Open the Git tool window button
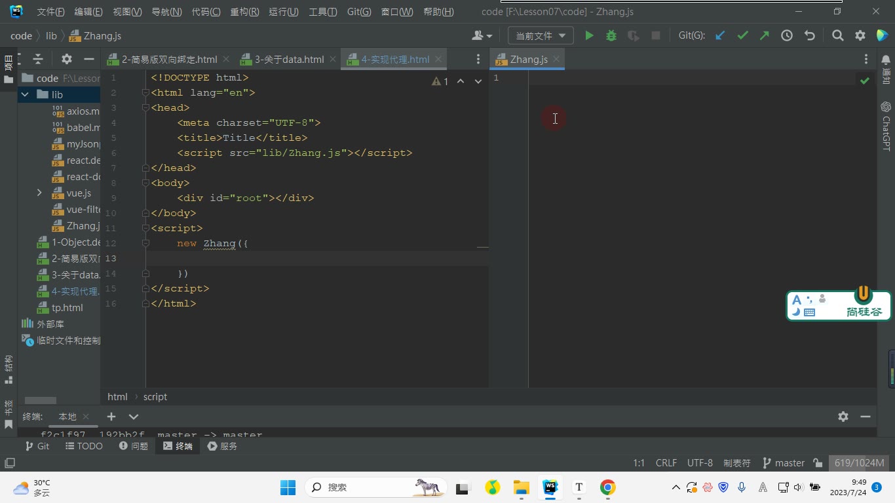 click(37, 446)
